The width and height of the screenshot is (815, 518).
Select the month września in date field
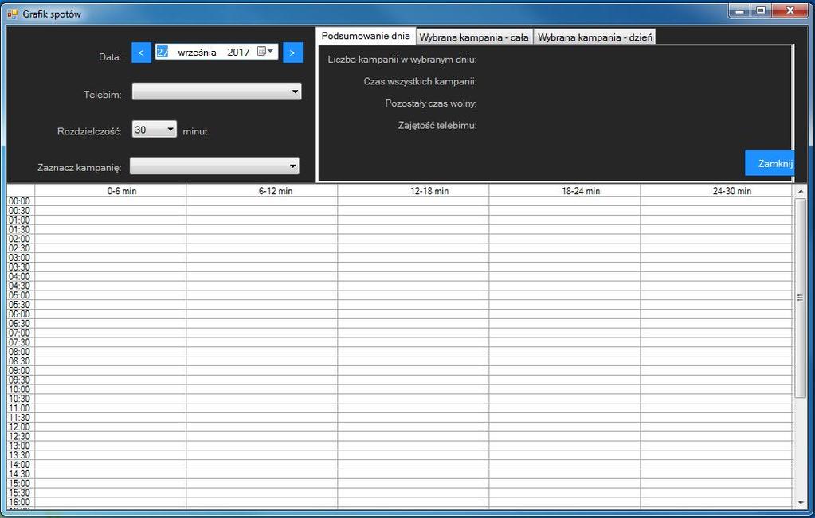(197, 52)
